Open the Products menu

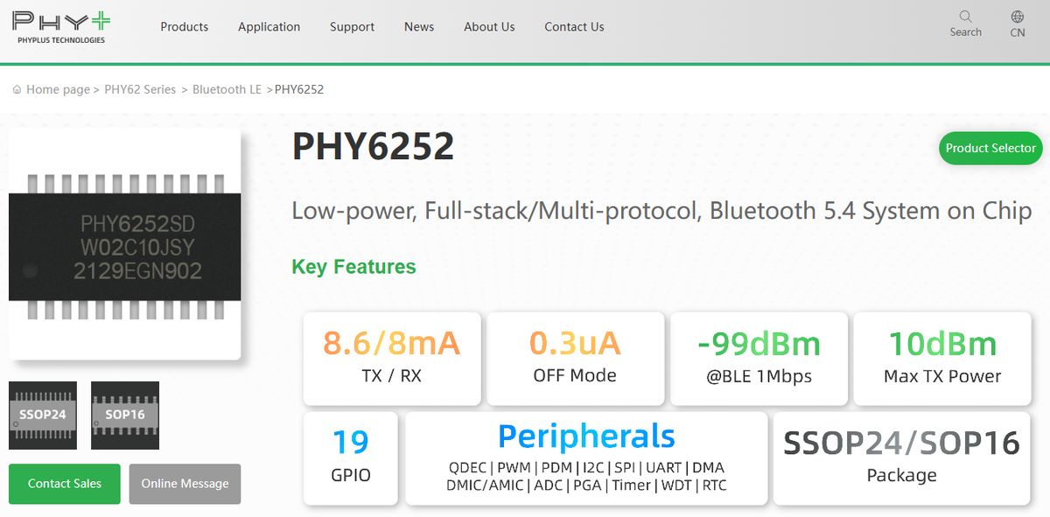tap(184, 27)
